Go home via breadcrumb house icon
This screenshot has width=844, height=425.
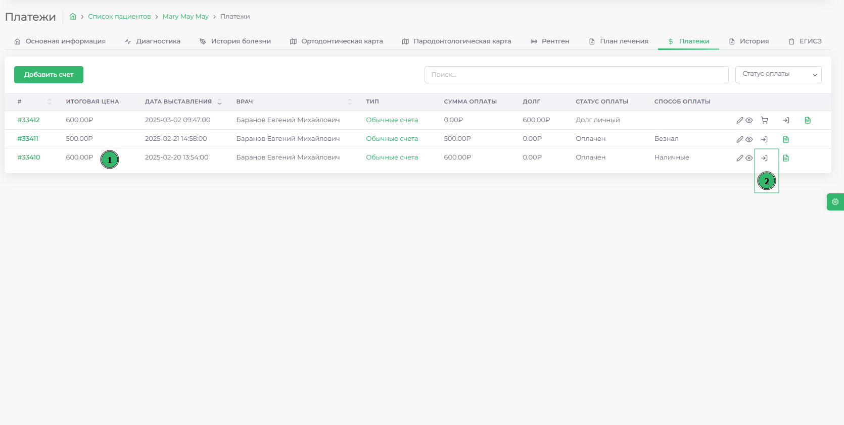point(73,16)
